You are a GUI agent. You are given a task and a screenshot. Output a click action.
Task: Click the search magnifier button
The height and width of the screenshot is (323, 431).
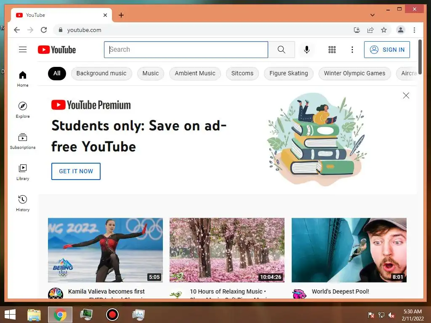coord(281,50)
